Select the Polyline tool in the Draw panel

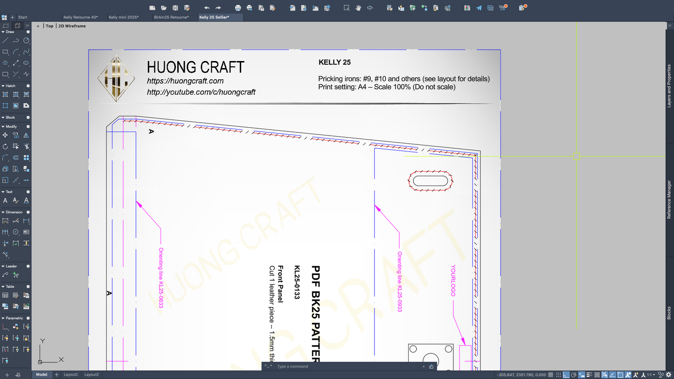tap(15, 41)
